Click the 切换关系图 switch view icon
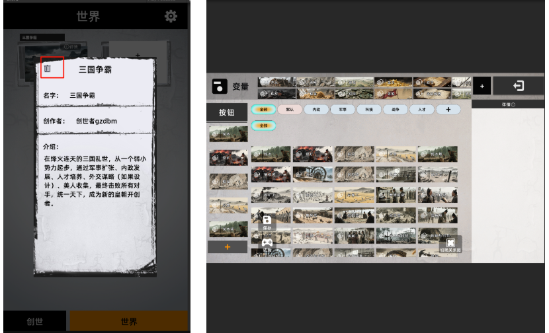 [x=450, y=242]
